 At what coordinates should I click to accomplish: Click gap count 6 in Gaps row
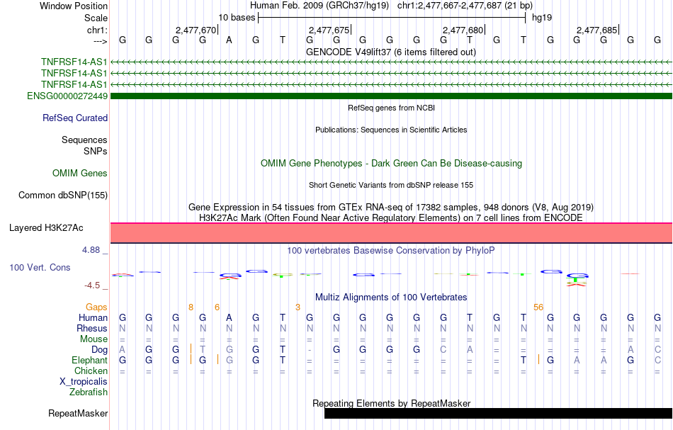tap(217, 307)
